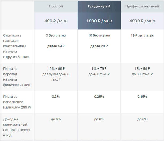Select the "19 ₽ за платеж" cell

[x=142, y=35]
